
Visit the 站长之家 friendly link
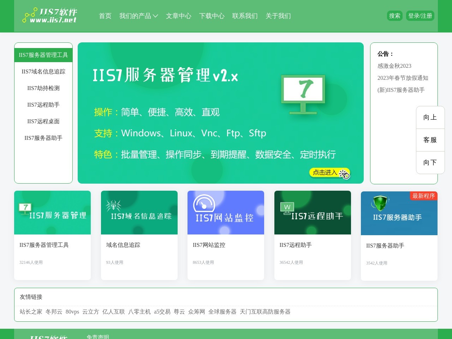(31, 312)
